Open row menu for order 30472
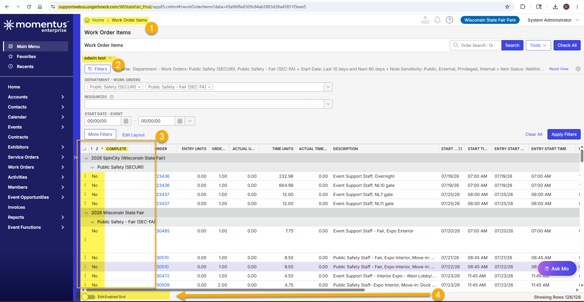Screen dimensions: 584x302 (x=85, y=276)
